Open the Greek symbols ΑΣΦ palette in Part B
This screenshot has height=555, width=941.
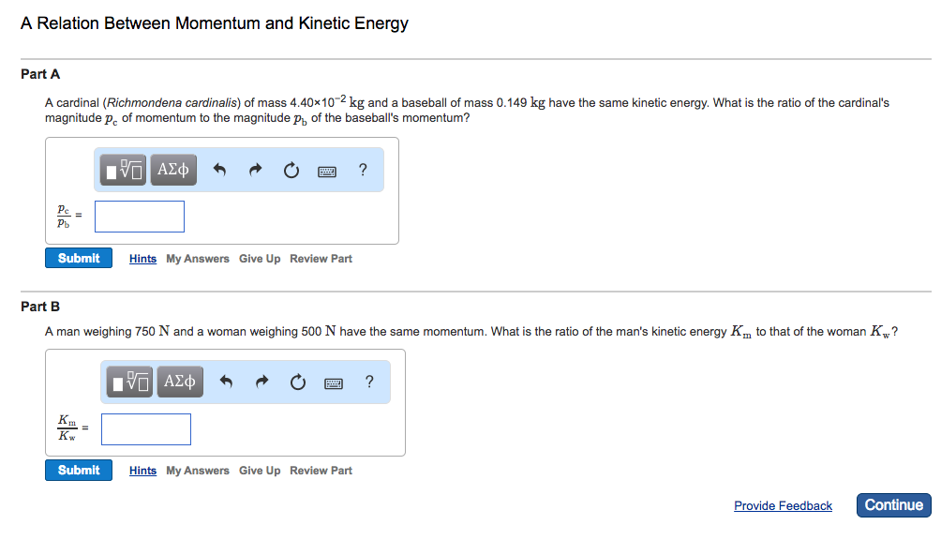[179, 381]
